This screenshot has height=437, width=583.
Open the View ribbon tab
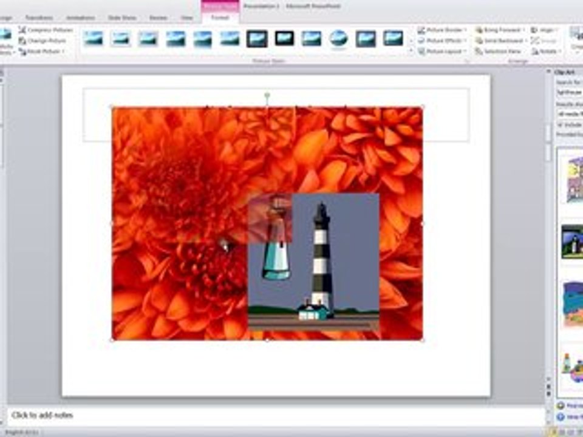pyautogui.click(x=186, y=18)
